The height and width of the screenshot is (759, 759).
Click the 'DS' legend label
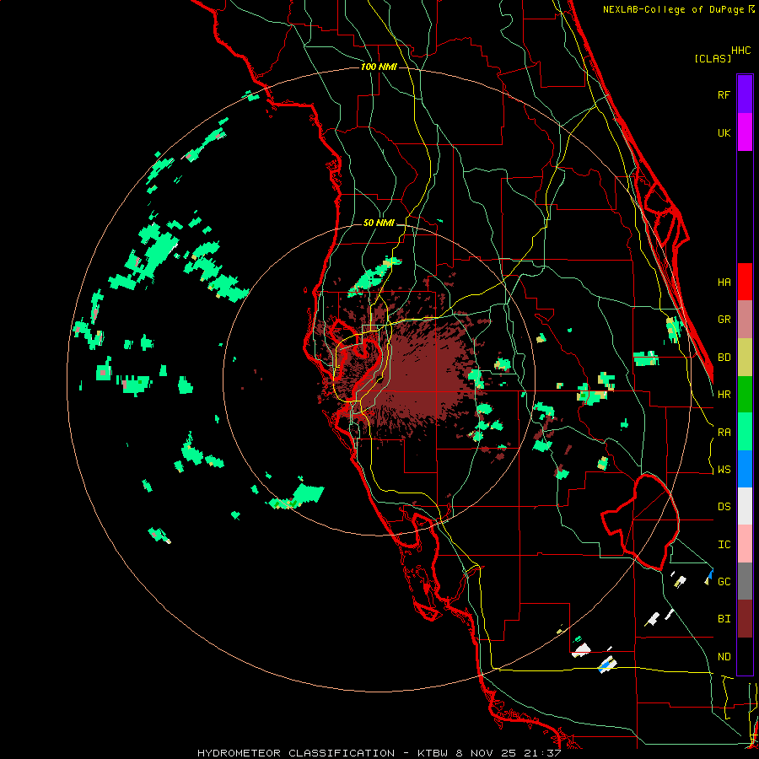[x=724, y=507]
